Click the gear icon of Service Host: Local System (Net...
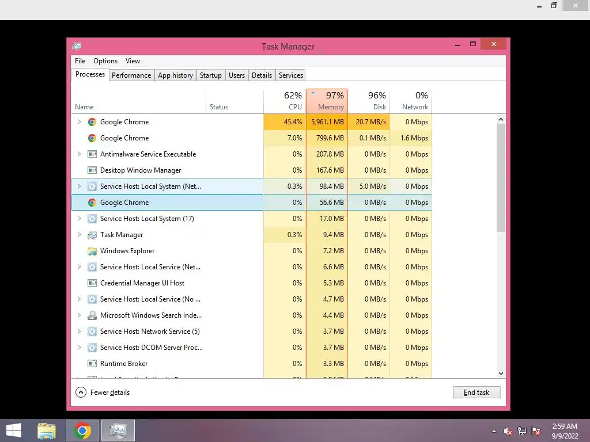 92,186
